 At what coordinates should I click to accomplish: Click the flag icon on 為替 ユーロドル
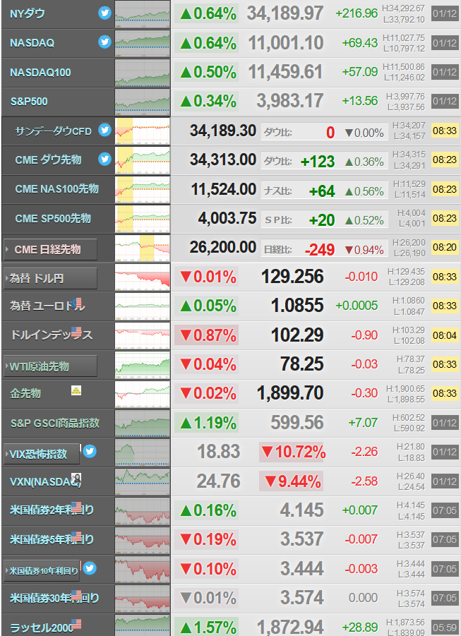click(x=76, y=303)
